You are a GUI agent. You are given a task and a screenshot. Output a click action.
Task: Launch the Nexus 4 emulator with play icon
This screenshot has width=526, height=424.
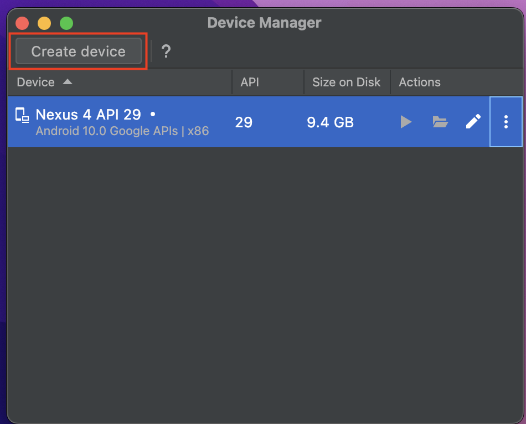(406, 122)
